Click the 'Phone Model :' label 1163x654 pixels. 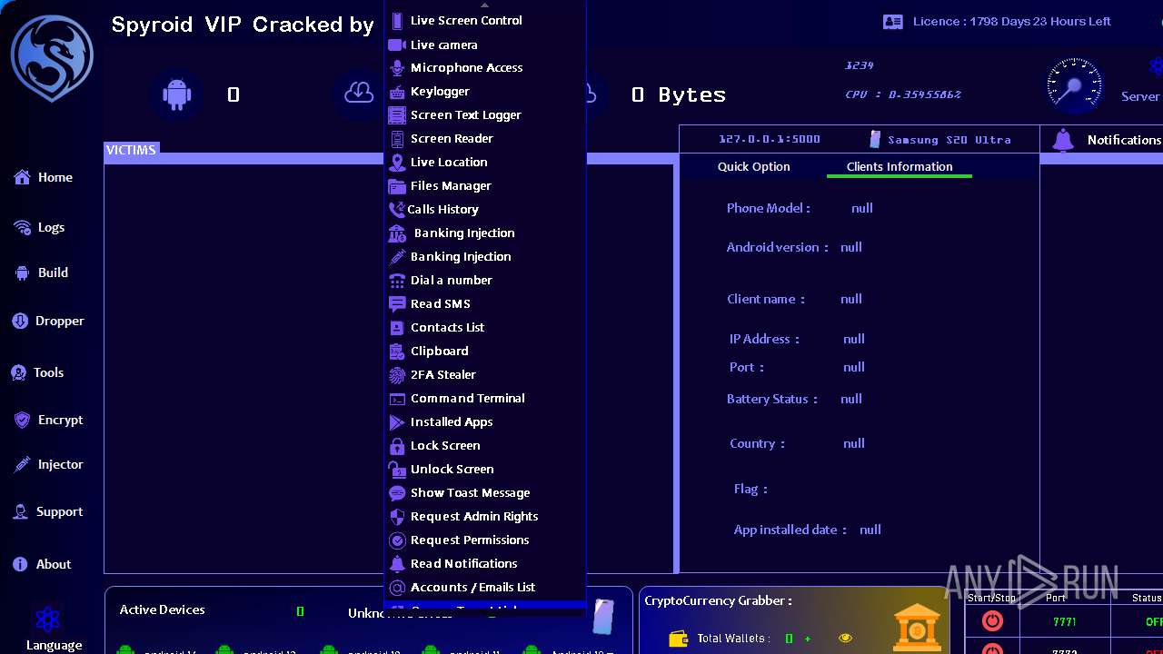coord(769,208)
